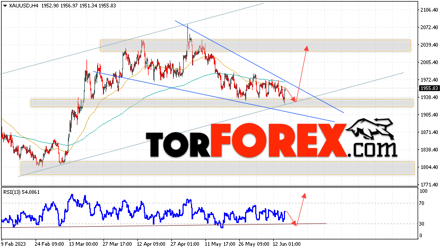Select the upper resistance zone rectangle near 2039
Image resolution: width=442 pixels, height=250 pixels.
pyautogui.click(x=255, y=46)
